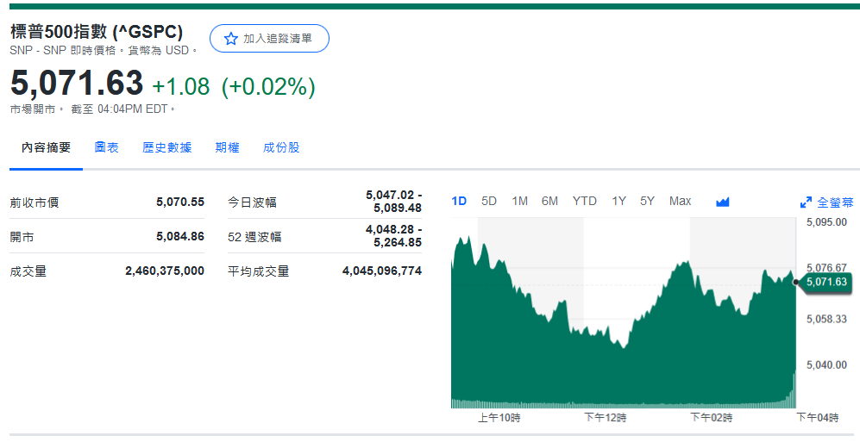Pick the YTD chart range
The height and width of the screenshot is (442, 860).
click(x=584, y=201)
